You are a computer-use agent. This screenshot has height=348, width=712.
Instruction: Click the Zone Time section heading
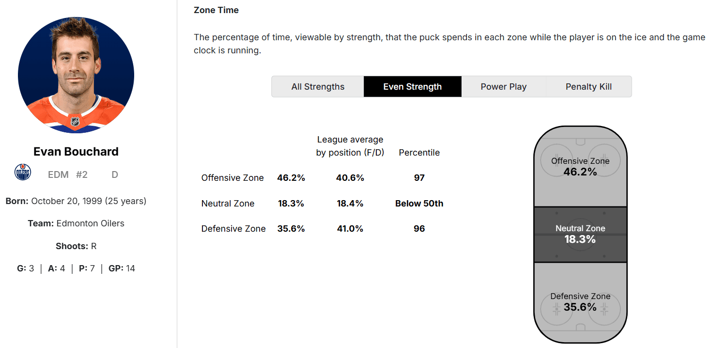(x=216, y=10)
